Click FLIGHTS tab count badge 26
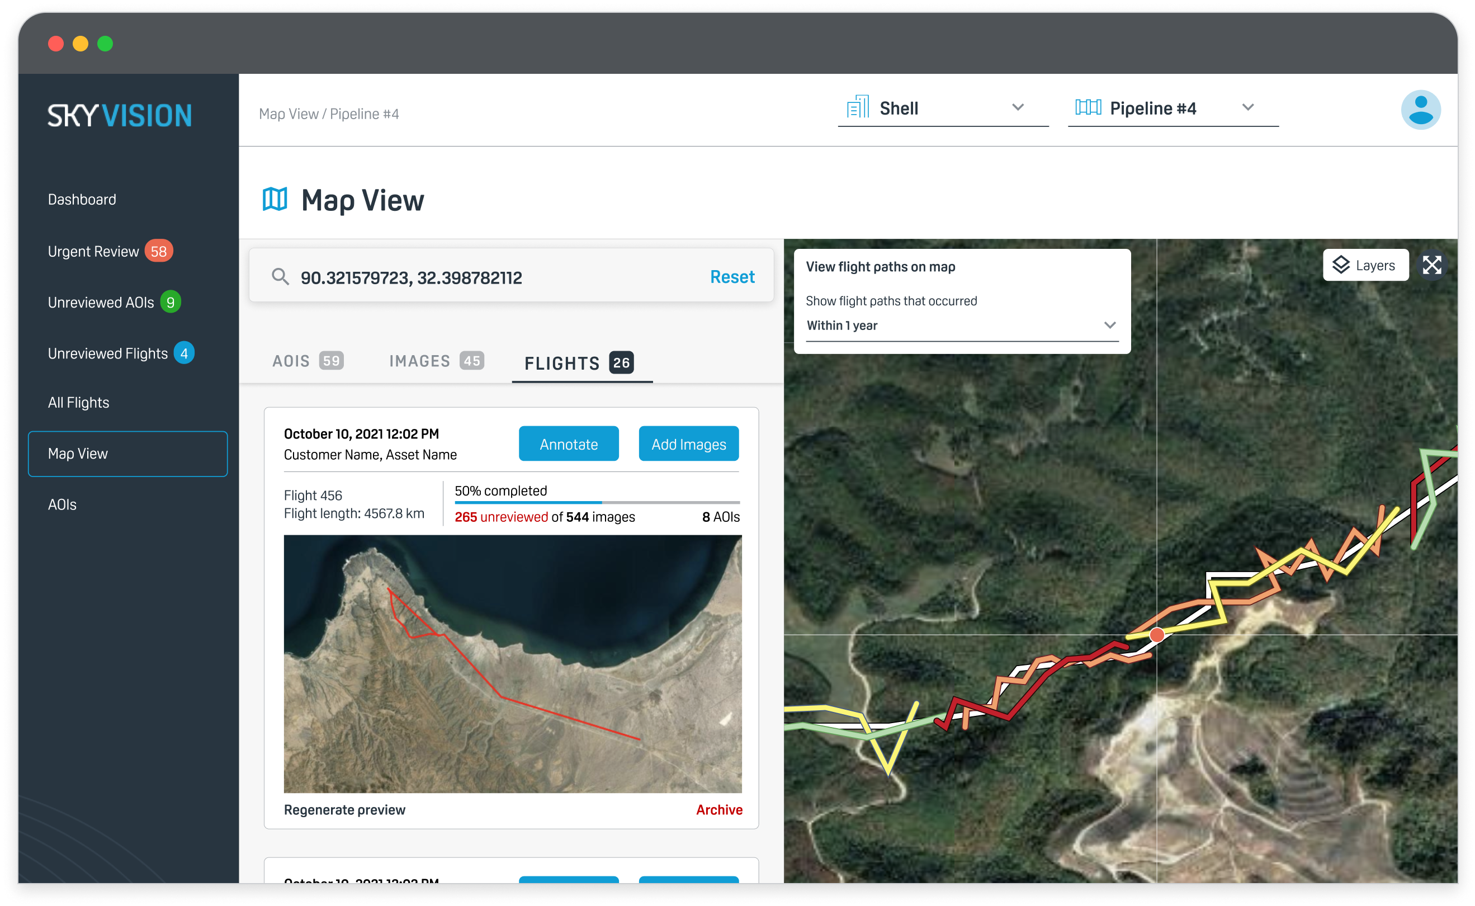This screenshot has width=1475, height=906. click(621, 362)
